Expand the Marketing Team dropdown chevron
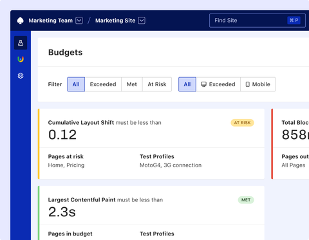Screen dimensions: 309x240 [x=79, y=21]
